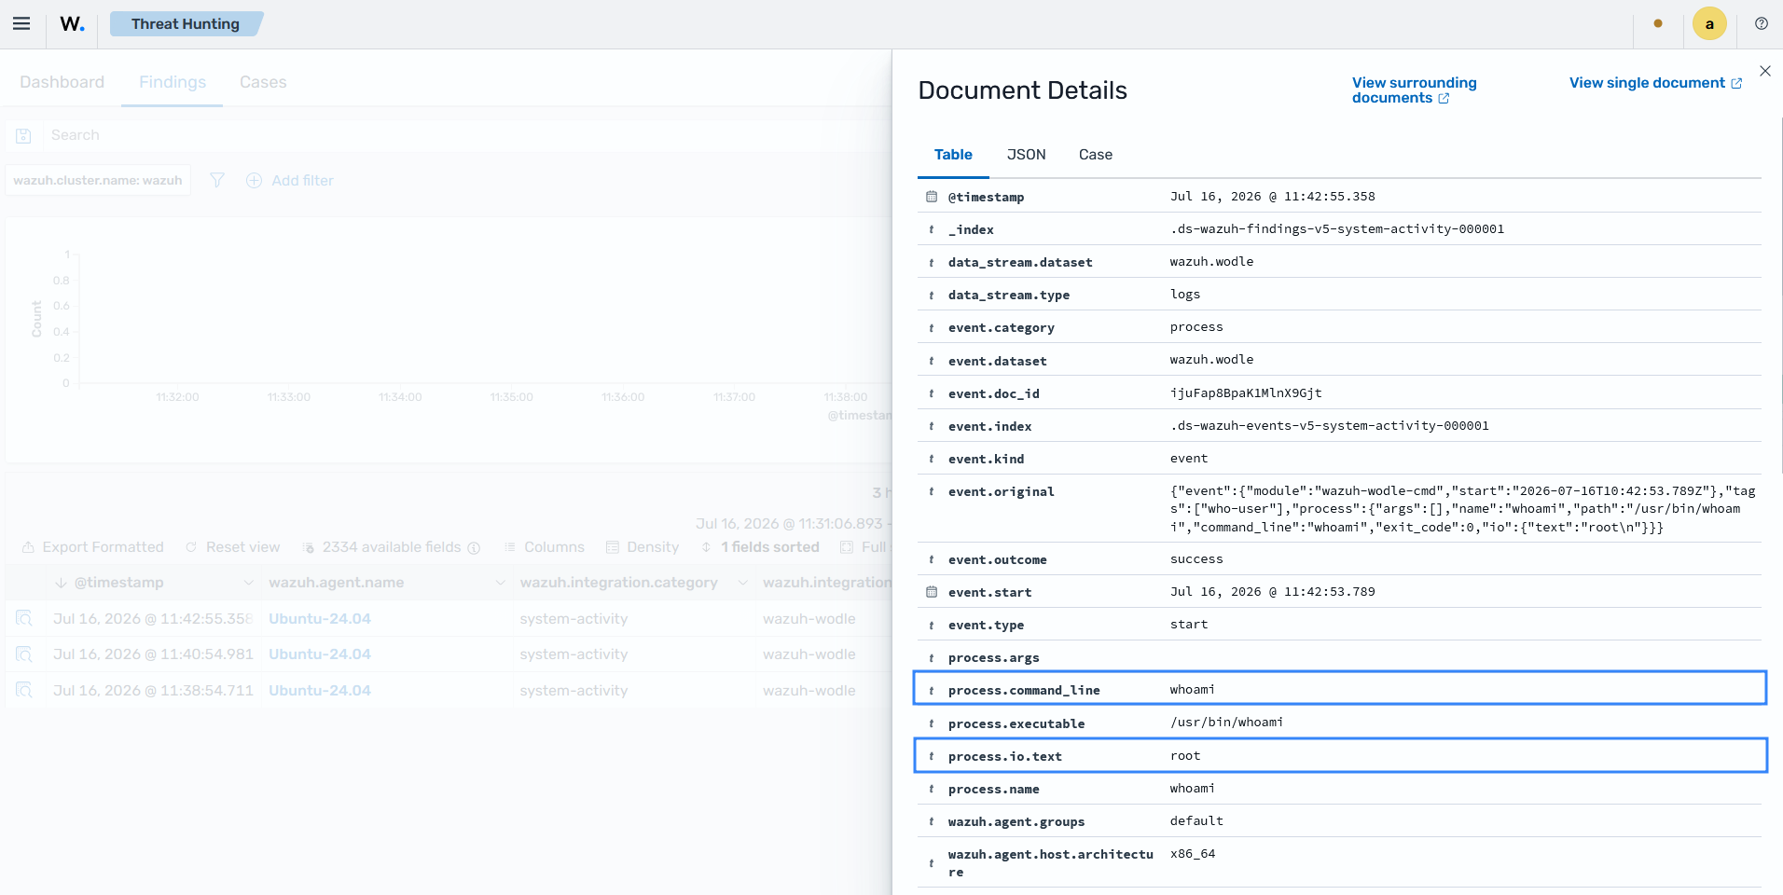This screenshot has width=1783, height=895.
Task: Select the process.args field name
Action: [x=993, y=658]
